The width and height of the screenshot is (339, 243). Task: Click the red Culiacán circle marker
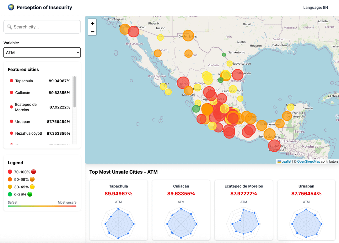click(x=183, y=83)
